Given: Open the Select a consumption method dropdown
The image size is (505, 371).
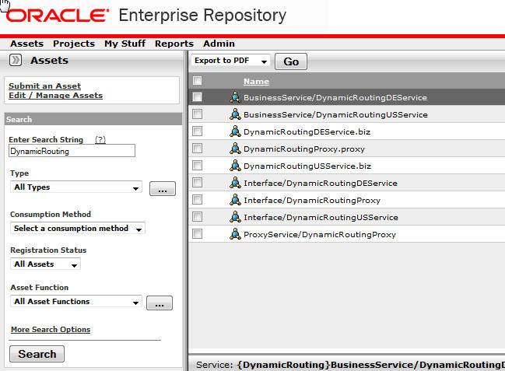Looking at the screenshot, I should [78, 229].
